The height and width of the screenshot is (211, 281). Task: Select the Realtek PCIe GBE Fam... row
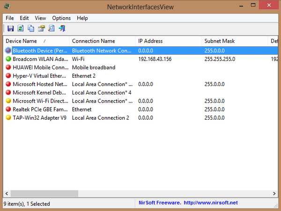(140, 109)
